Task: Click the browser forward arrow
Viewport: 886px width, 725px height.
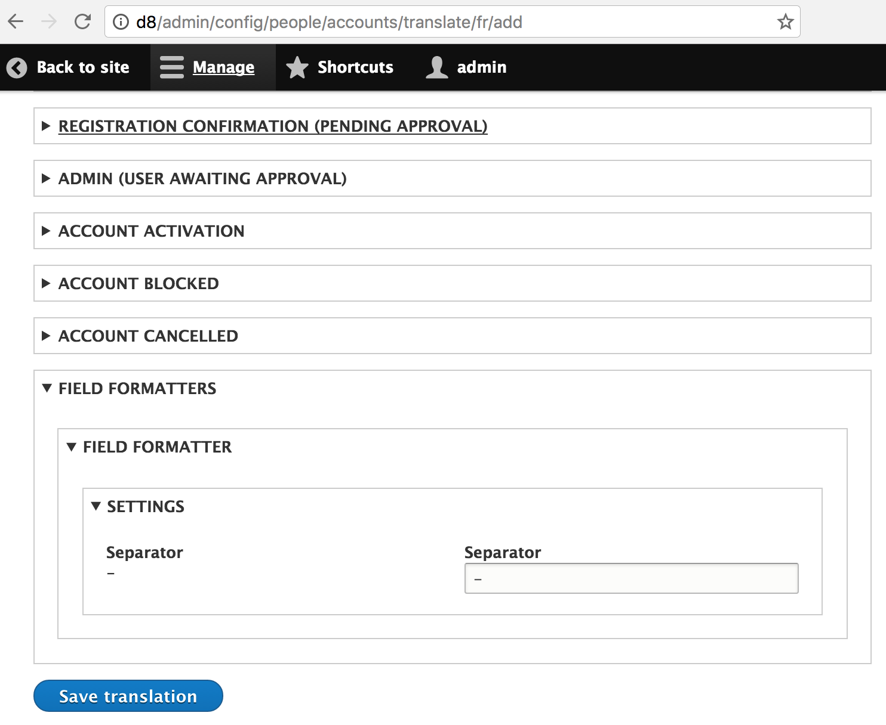Action: click(x=49, y=22)
